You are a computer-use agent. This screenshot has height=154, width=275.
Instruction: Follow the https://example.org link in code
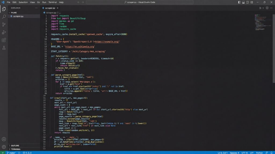[x=107, y=42]
